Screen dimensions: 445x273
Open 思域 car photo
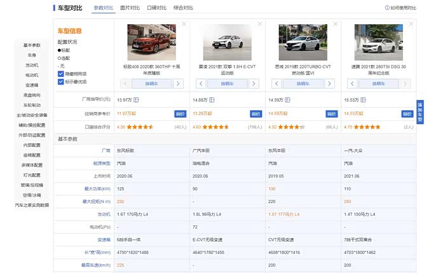(x=303, y=42)
